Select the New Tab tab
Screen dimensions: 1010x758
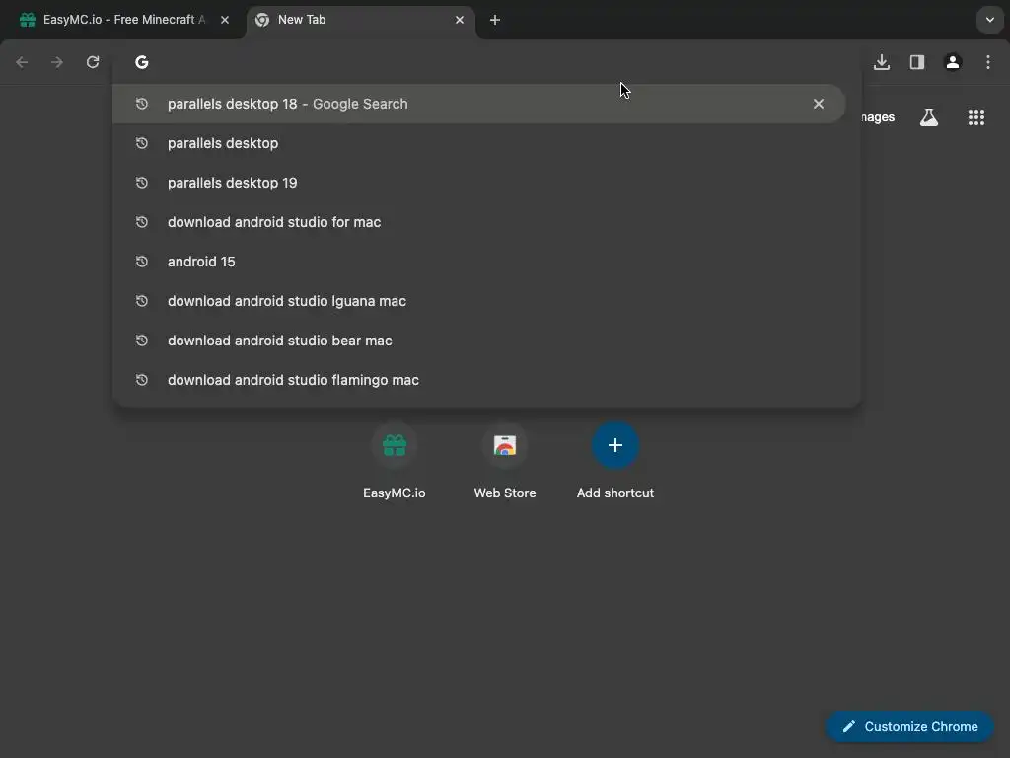[x=361, y=20]
